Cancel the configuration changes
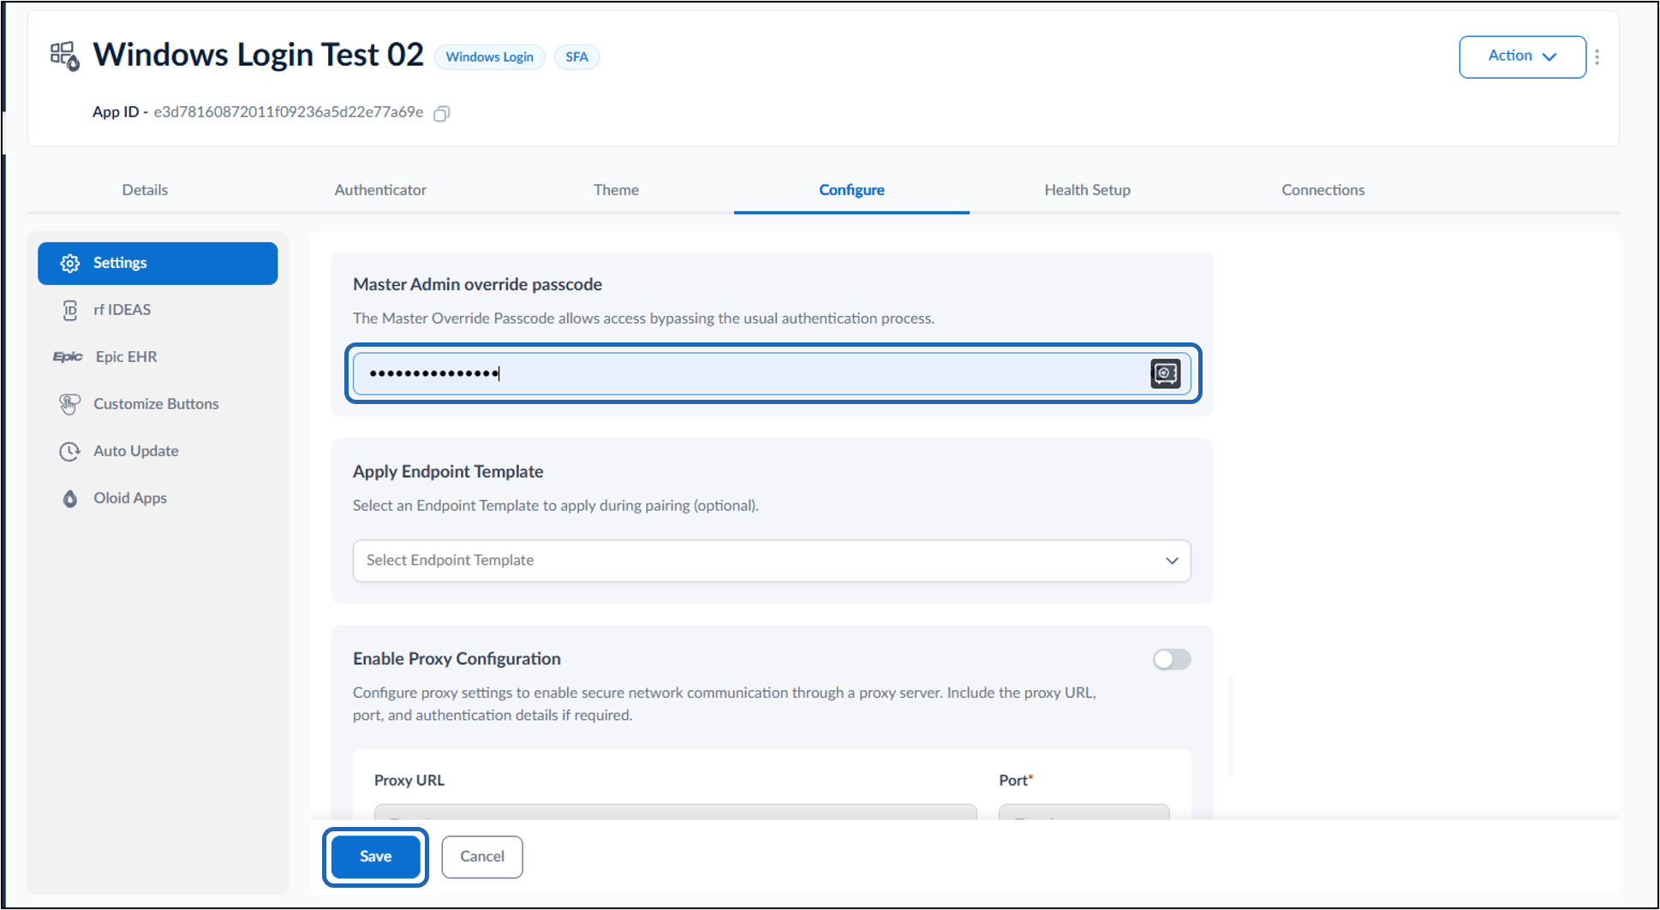This screenshot has height=910, width=1660. coord(482,857)
